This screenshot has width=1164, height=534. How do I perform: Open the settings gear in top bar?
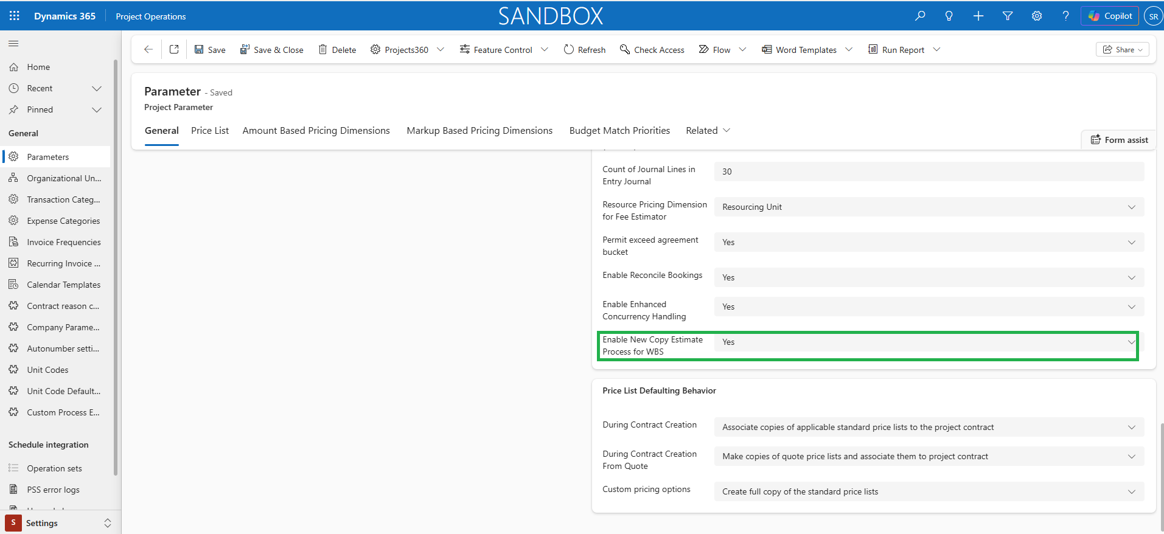(1037, 16)
